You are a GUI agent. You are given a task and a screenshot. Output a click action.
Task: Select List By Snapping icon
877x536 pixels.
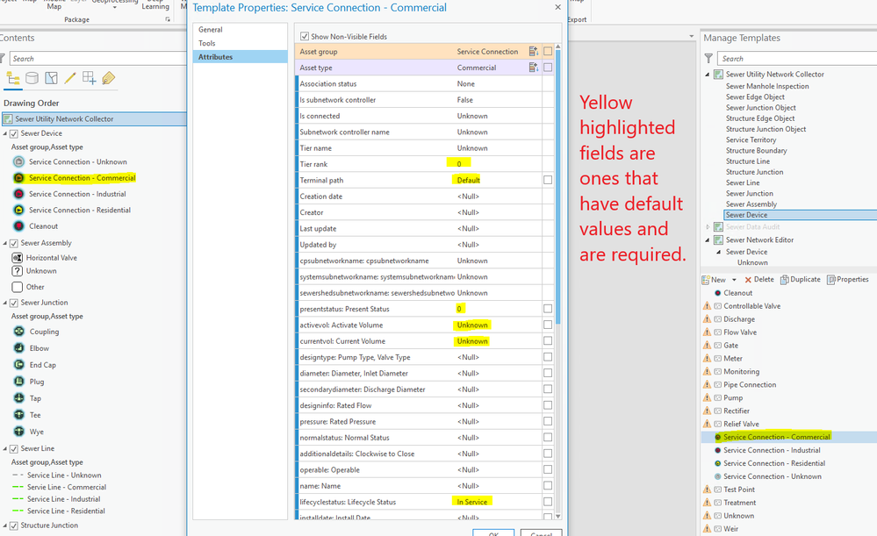(x=89, y=78)
